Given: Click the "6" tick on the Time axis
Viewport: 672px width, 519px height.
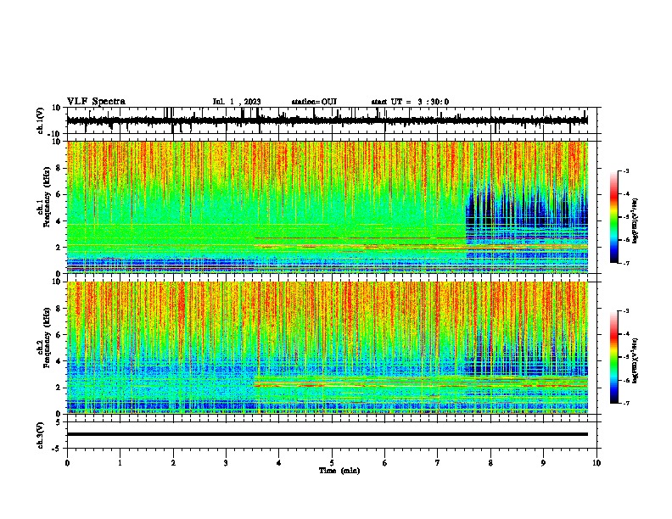Looking at the screenshot, I should click(385, 463).
